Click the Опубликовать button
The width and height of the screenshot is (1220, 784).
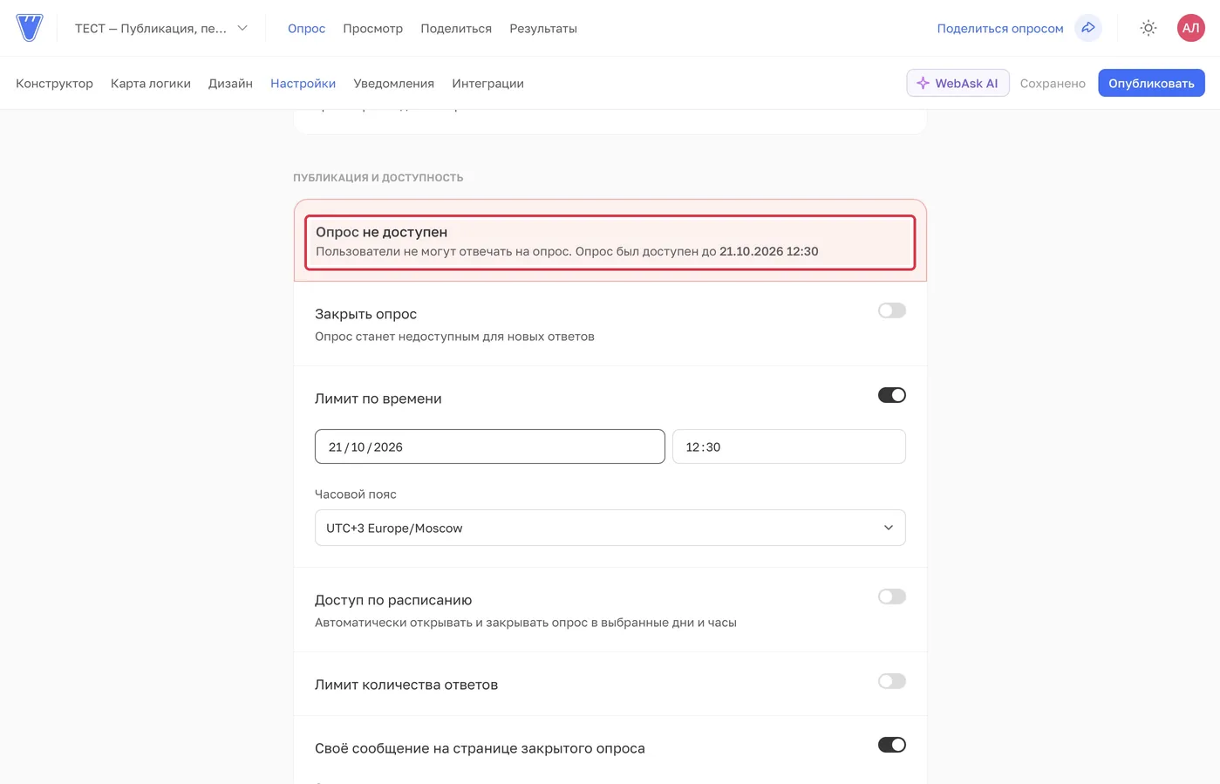pos(1151,83)
